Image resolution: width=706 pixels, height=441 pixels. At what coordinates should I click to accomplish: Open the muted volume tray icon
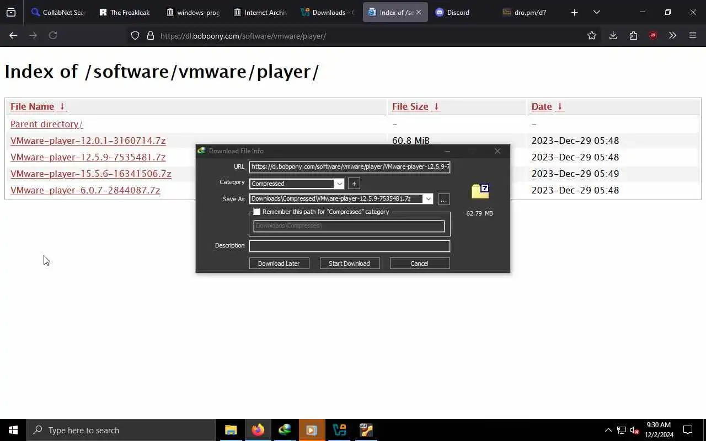tap(635, 430)
